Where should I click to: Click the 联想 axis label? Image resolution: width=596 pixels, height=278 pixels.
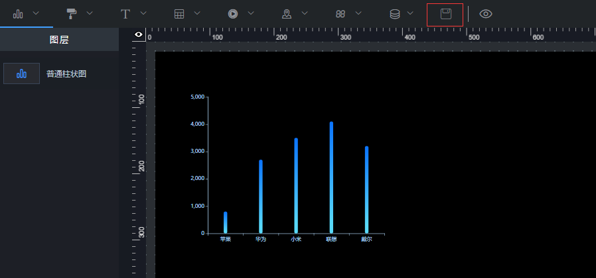point(331,240)
